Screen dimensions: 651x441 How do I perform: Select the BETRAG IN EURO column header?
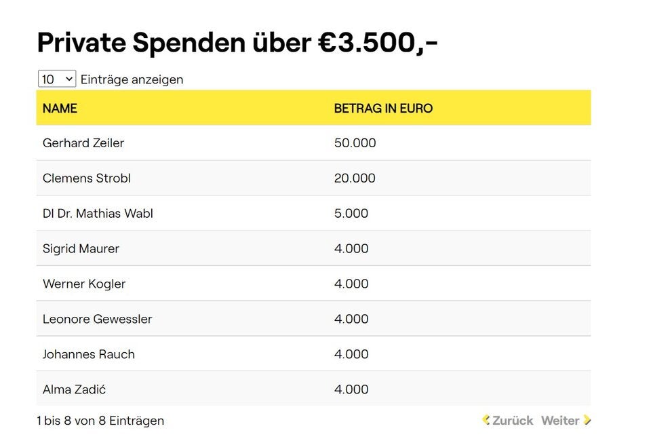[384, 108]
